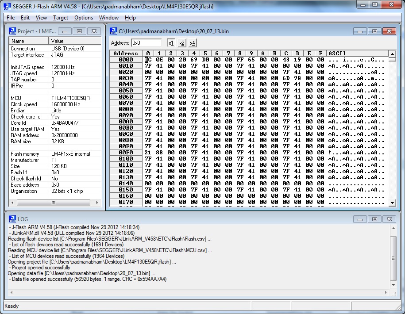Maximize the Project window
The image size is (405, 314).
tap(80, 31)
